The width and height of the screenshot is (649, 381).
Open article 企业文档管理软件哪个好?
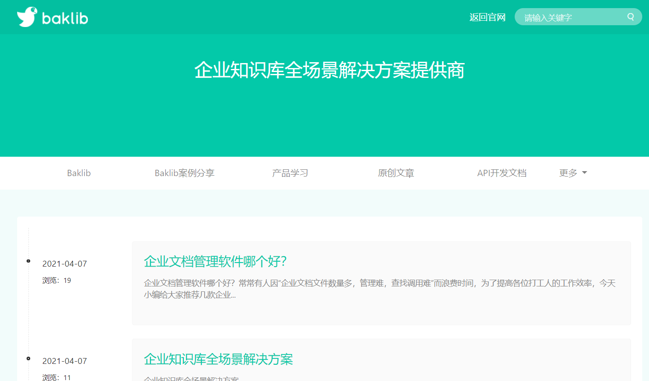(x=215, y=262)
